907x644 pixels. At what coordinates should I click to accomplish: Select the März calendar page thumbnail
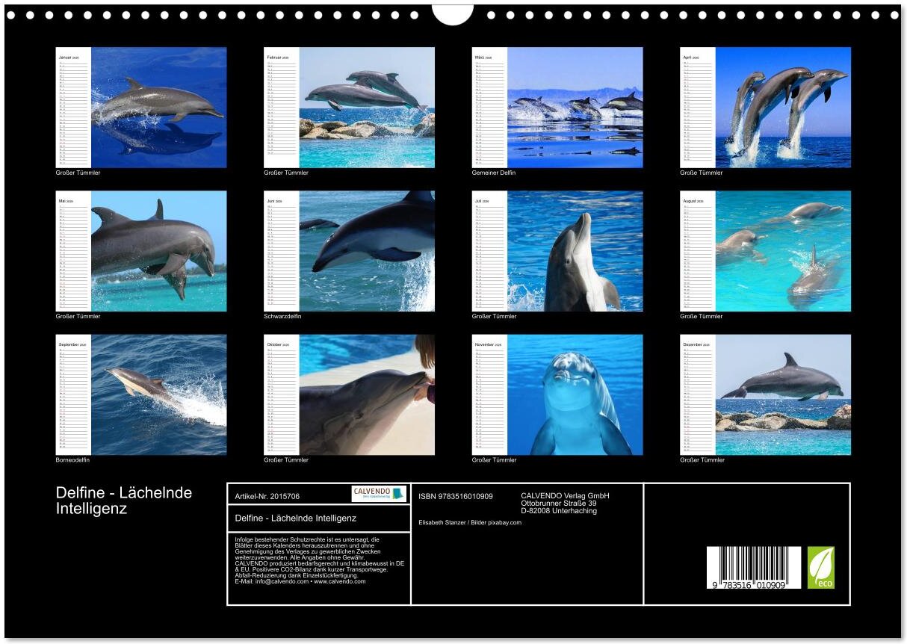(557, 108)
